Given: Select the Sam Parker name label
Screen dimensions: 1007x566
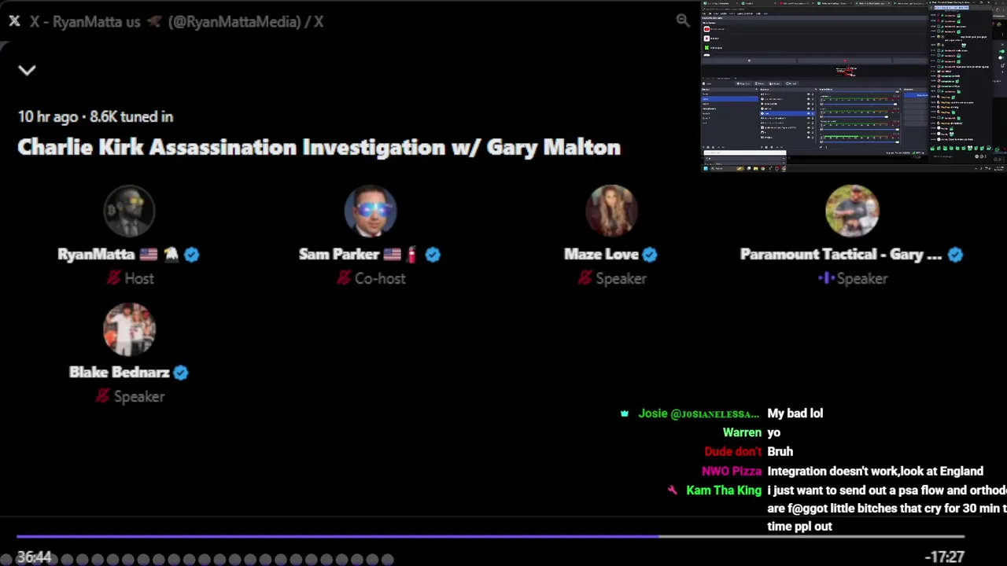Looking at the screenshot, I should pos(339,254).
